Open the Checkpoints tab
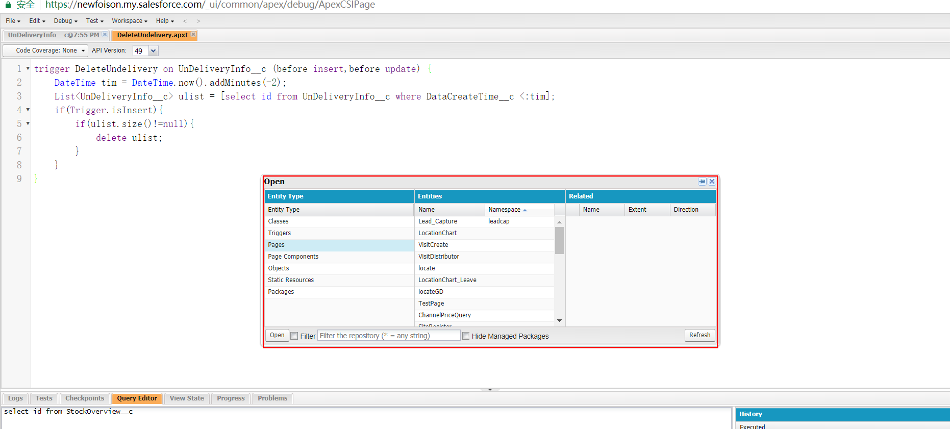Image resolution: width=950 pixels, height=429 pixels. click(85, 398)
